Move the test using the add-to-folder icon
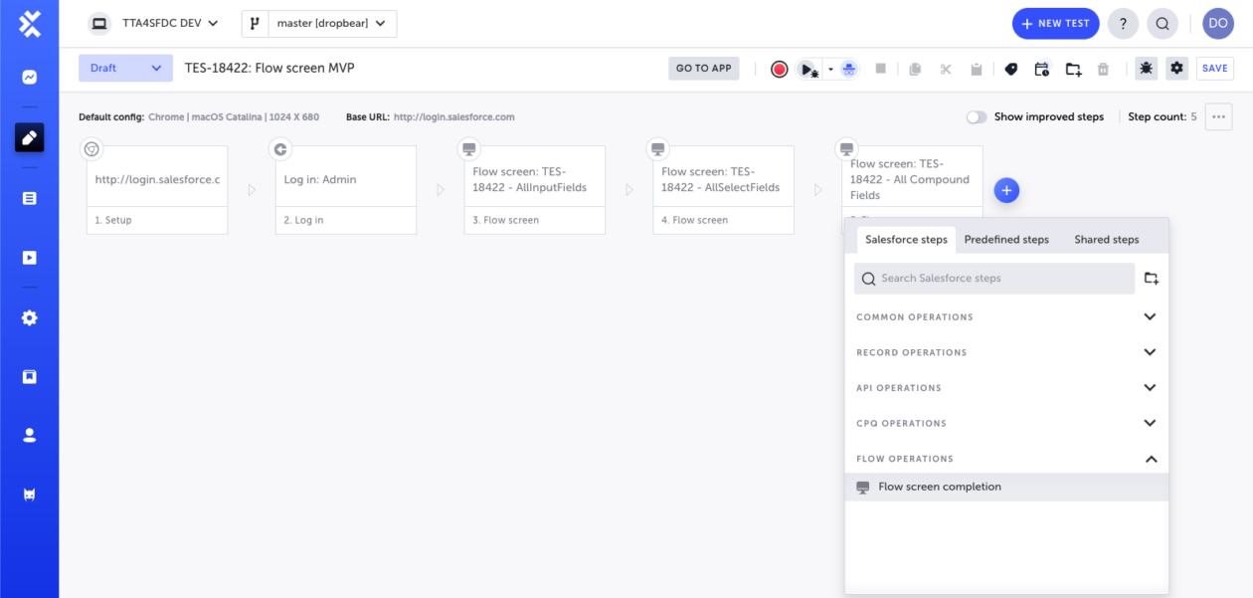Image resolution: width=1253 pixels, height=598 pixels. (x=1073, y=68)
